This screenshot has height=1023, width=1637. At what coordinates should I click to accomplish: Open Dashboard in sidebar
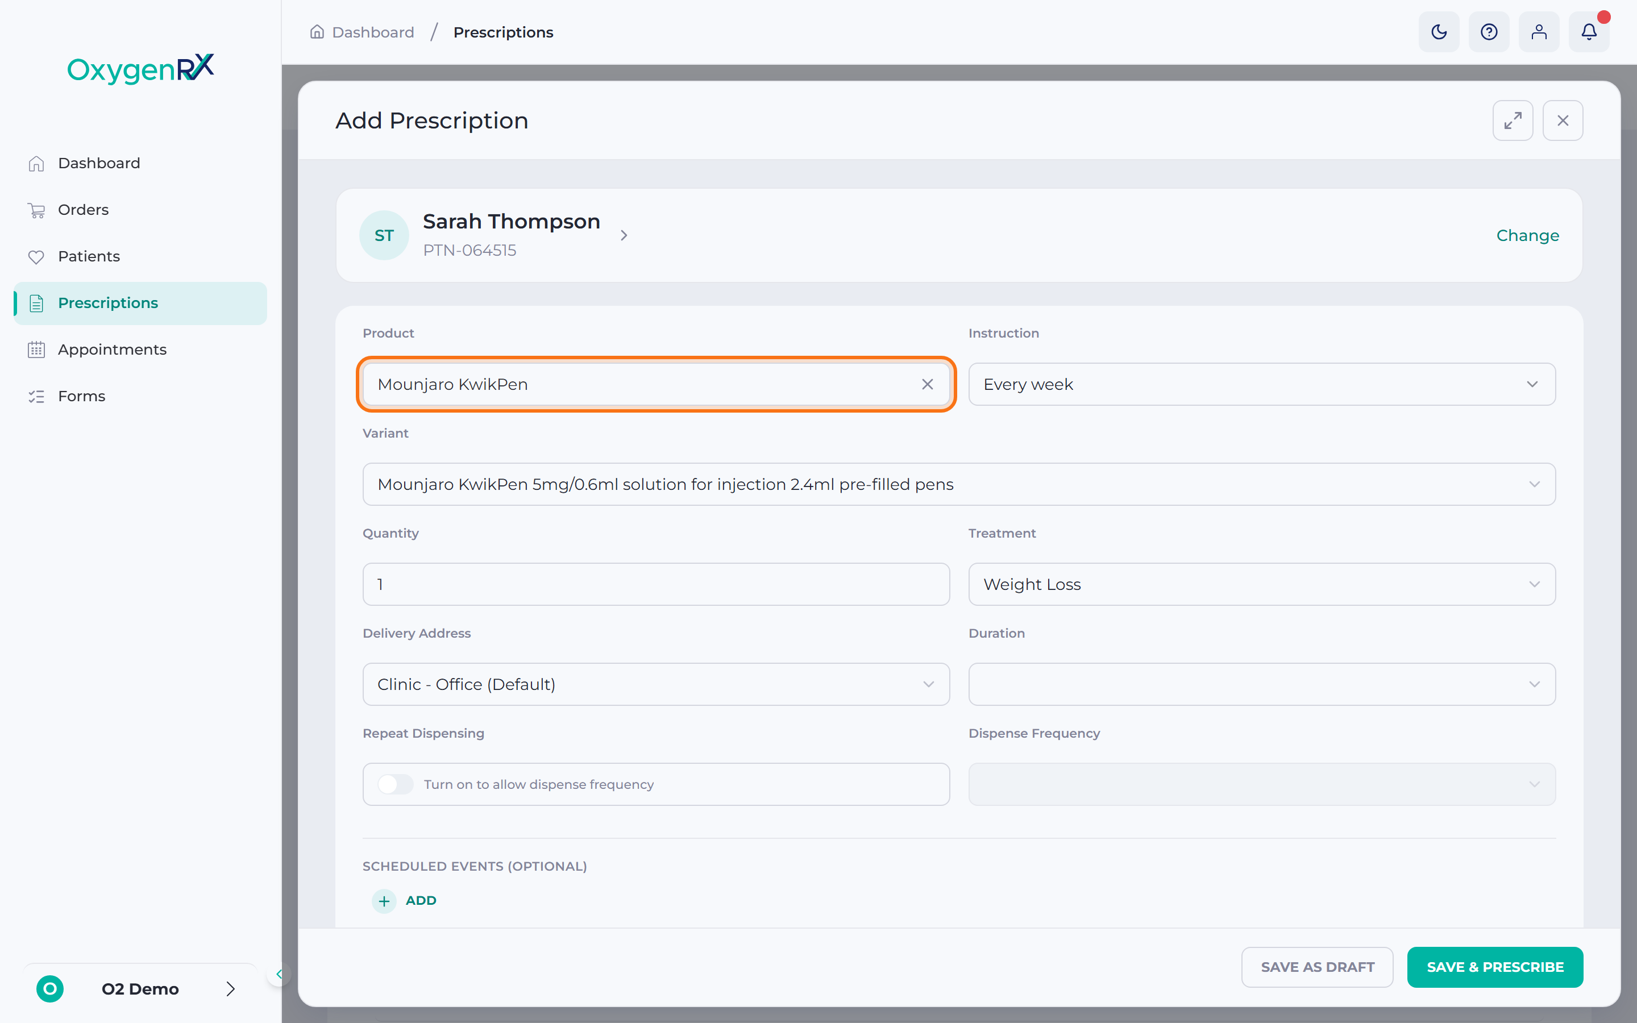[140, 163]
